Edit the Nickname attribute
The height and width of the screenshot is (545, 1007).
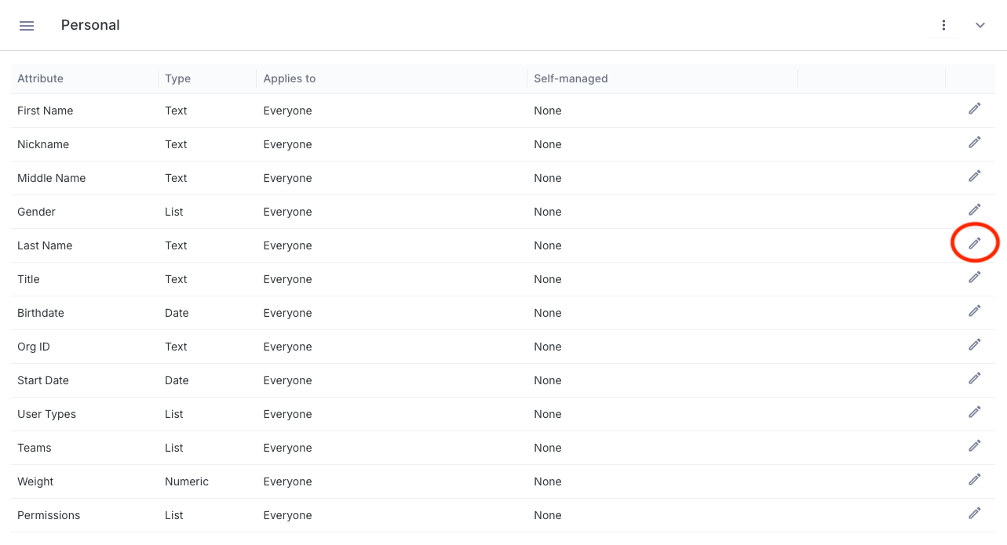click(975, 142)
